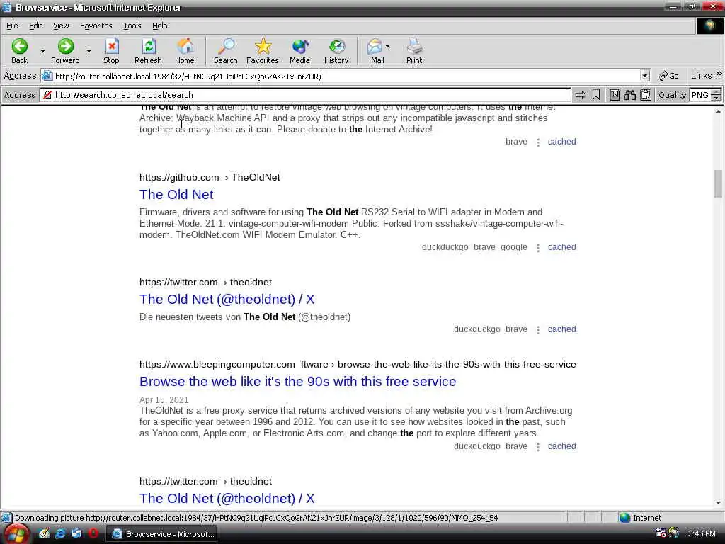This screenshot has height=544, width=725.
Task: Click the vertical scrollbar thumb
Action: point(718,183)
